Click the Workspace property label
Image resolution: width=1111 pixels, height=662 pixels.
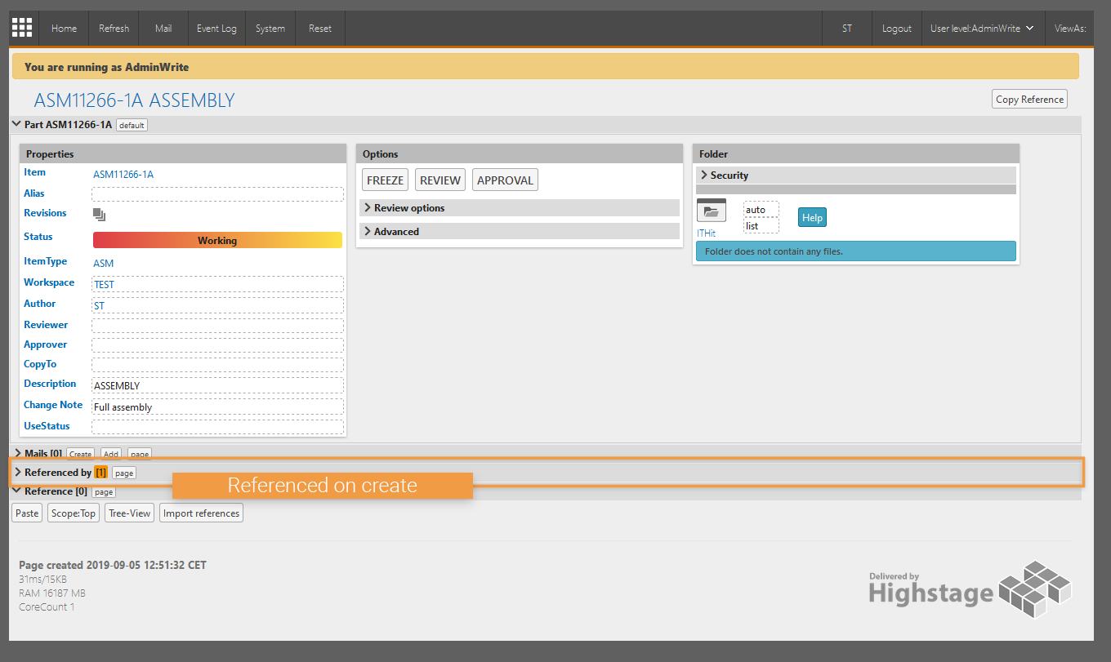point(49,282)
